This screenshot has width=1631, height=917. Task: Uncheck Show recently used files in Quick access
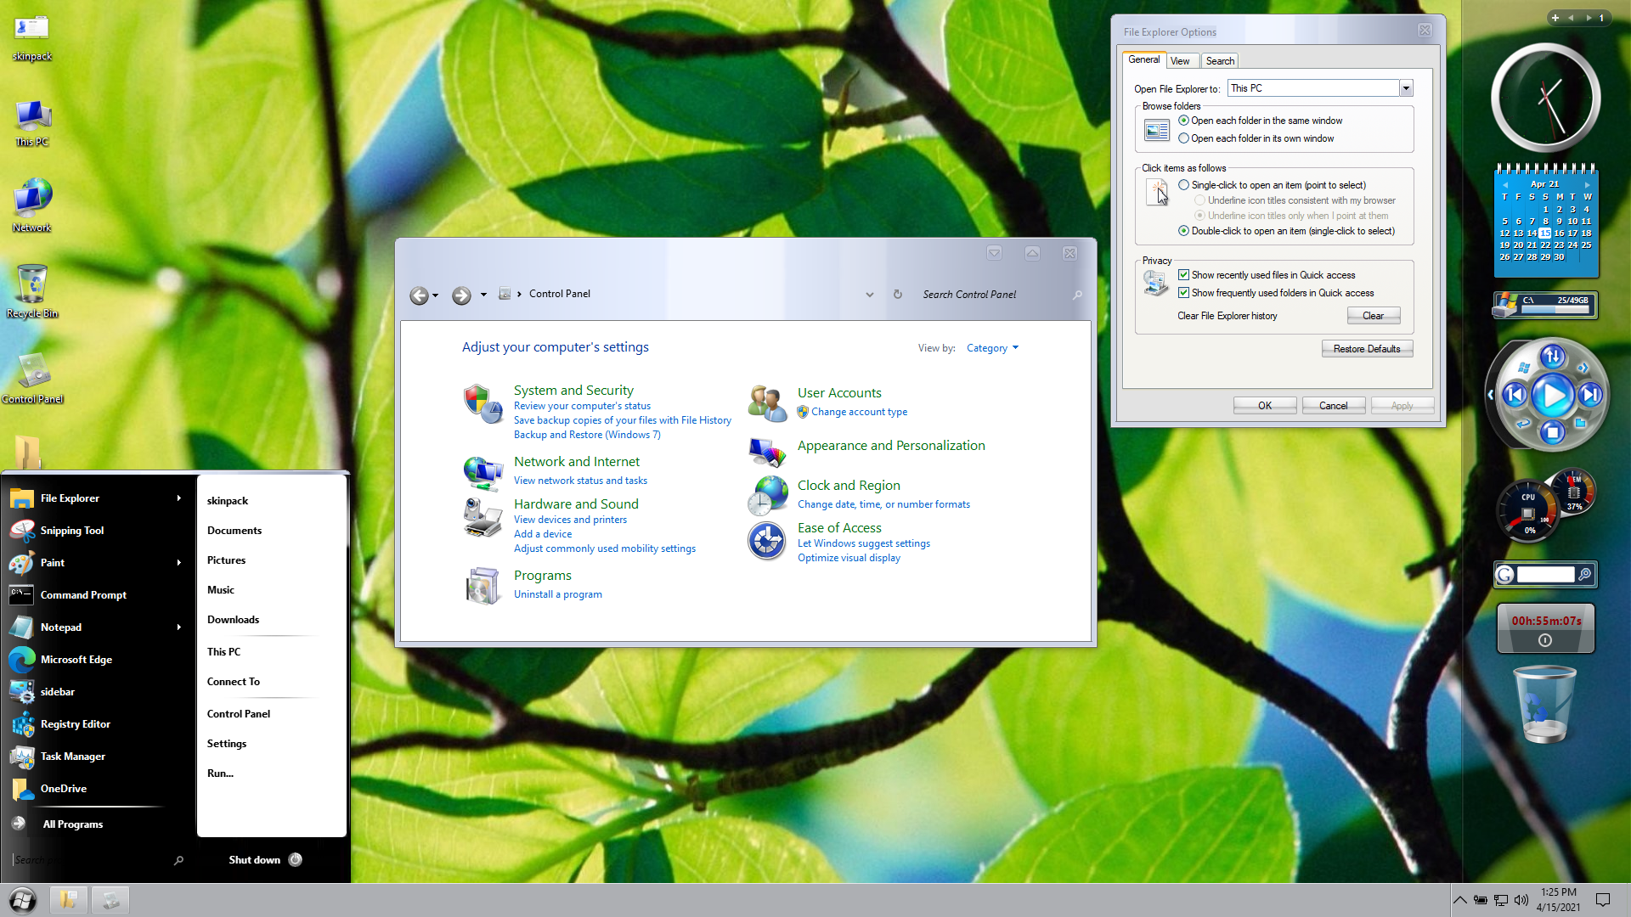pyautogui.click(x=1183, y=275)
